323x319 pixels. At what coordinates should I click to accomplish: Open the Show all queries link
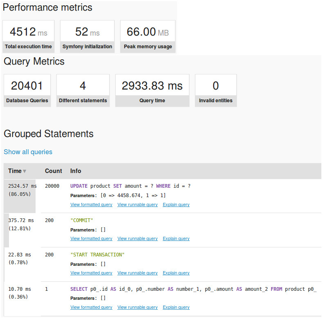(x=28, y=152)
